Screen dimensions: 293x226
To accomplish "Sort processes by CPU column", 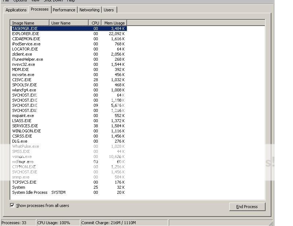I will [95, 23].
